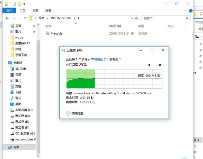The image size is (203, 159).
Task: Open recent locations dropdown arrow
Action: click(x=20, y=18)
